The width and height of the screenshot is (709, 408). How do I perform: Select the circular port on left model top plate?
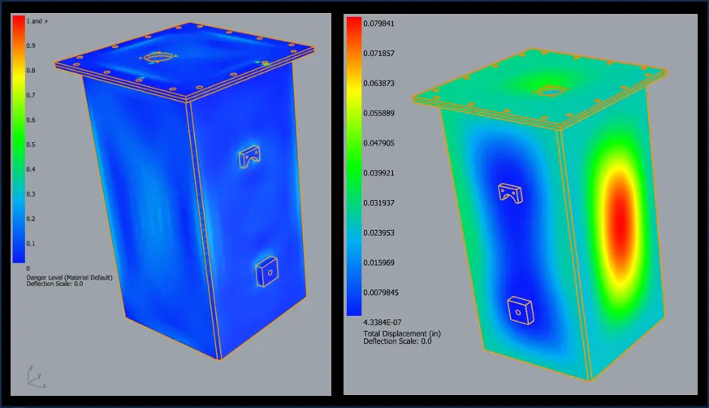pyautogui.click(x=159, y=57)
